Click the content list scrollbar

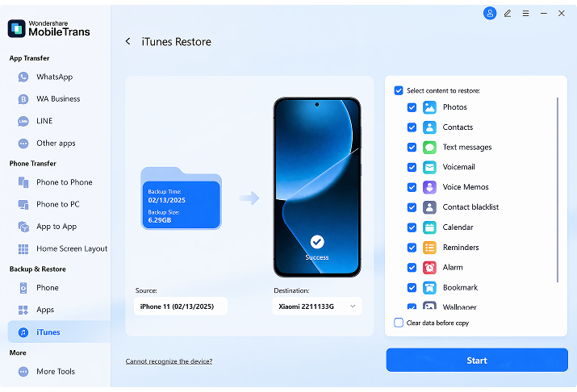click(x=558, y=190)
